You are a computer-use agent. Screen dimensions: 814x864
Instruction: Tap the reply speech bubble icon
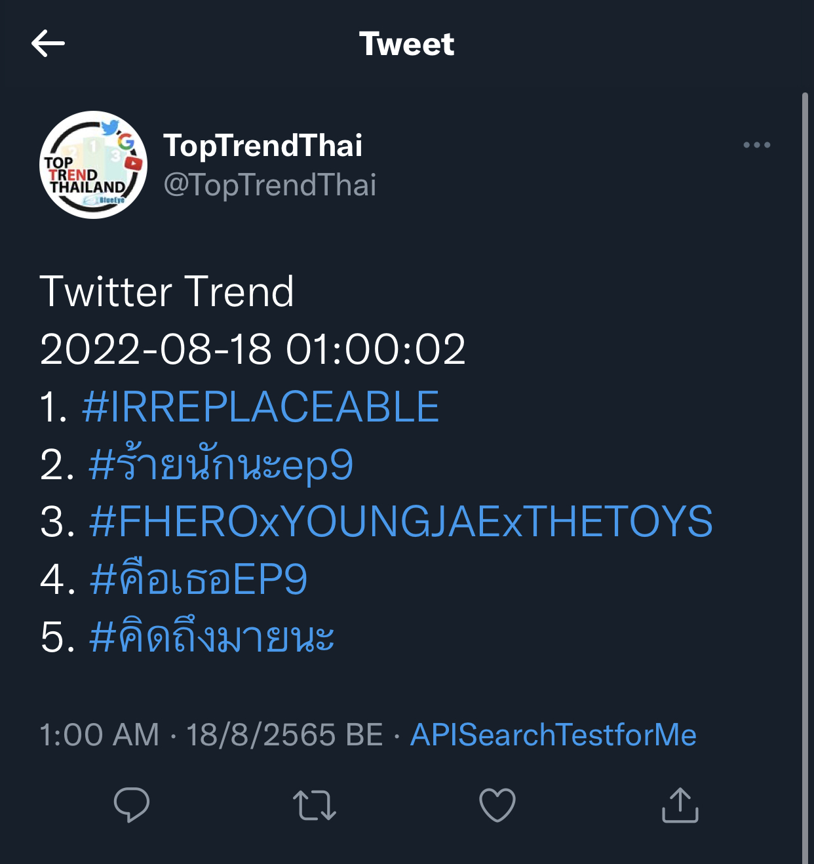click(x=132, y=804)
